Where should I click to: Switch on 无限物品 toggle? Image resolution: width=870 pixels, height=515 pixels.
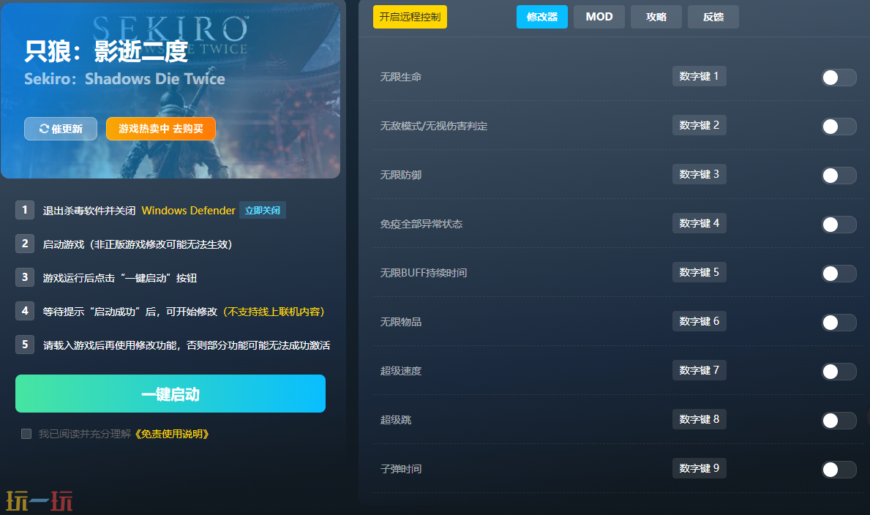point(839,323)
